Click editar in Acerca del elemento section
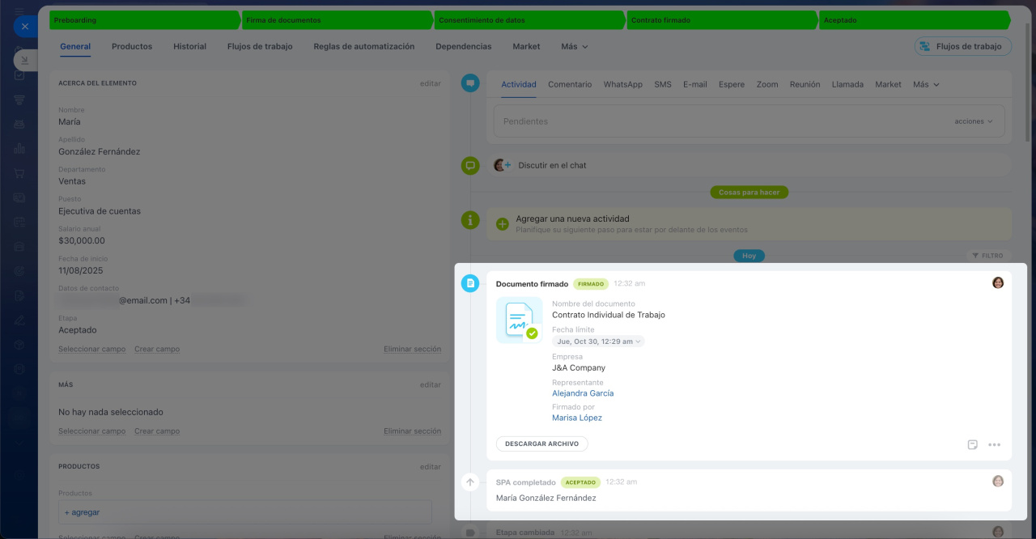Viewport: 1036px width, 539px height. (431, 83)
